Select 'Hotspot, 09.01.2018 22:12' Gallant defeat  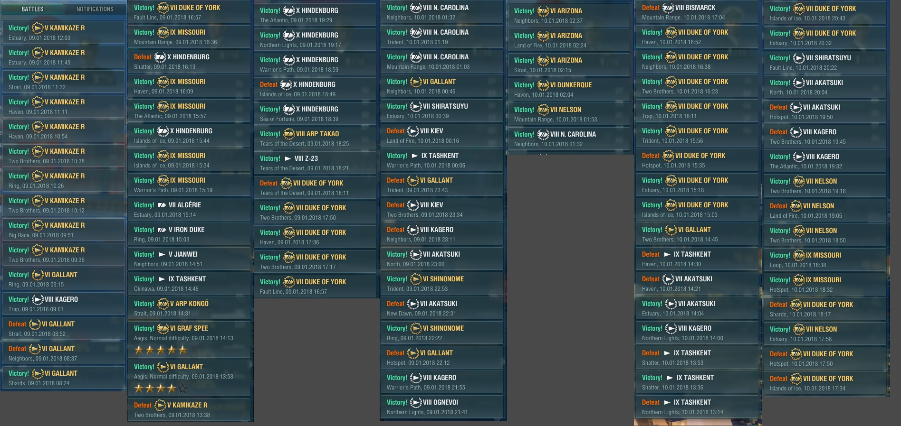point(441,358)
